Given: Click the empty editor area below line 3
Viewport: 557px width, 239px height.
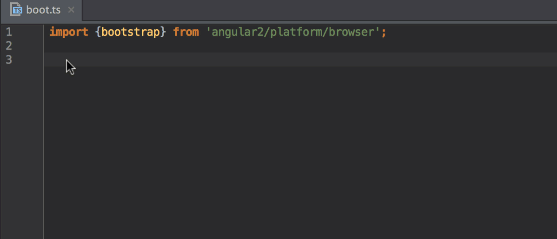Looking at the screenshot, I should click(x=300, y=153).
